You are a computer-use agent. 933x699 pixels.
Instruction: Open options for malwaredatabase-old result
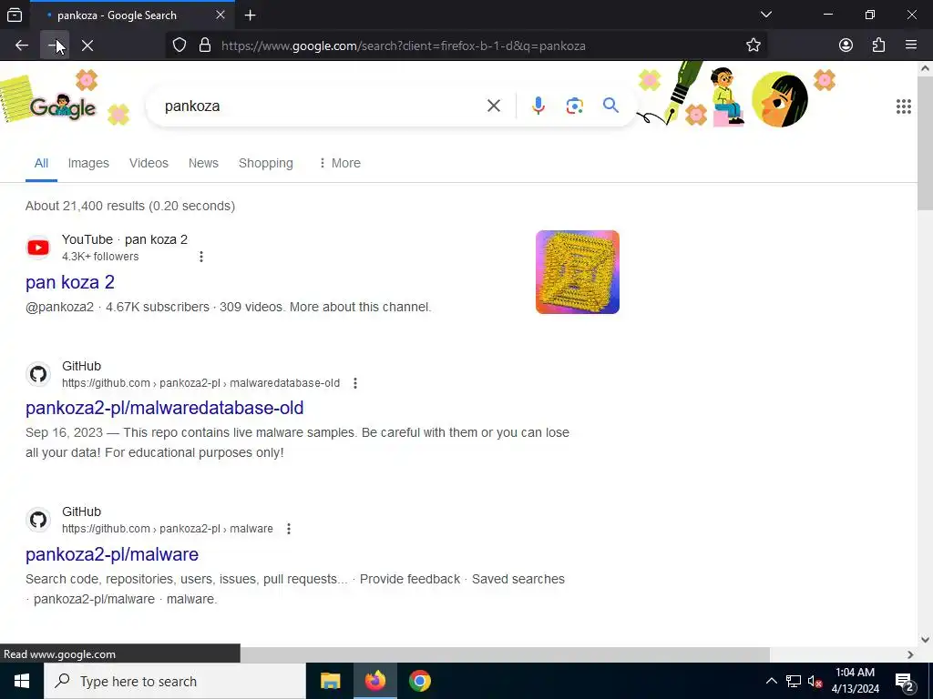355,383
